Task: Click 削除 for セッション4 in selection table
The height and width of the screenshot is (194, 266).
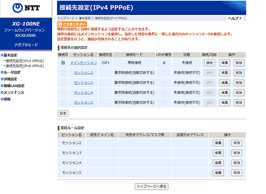Action: click(239, 93)
